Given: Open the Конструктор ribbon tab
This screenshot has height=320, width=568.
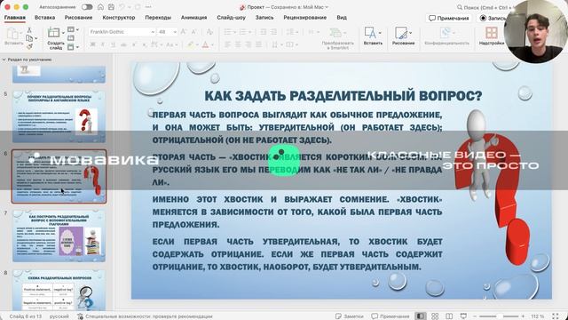Looking at the screenshot, I should click(x=118, y=17).
